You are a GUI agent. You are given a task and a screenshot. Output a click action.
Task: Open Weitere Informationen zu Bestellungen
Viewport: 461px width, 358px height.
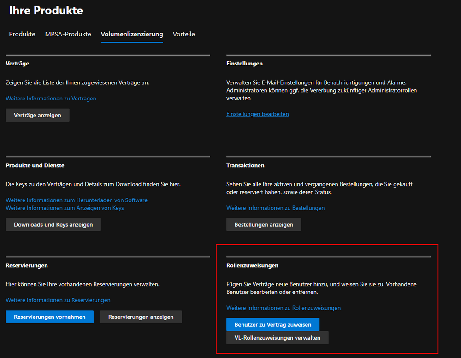click(275, 208)
